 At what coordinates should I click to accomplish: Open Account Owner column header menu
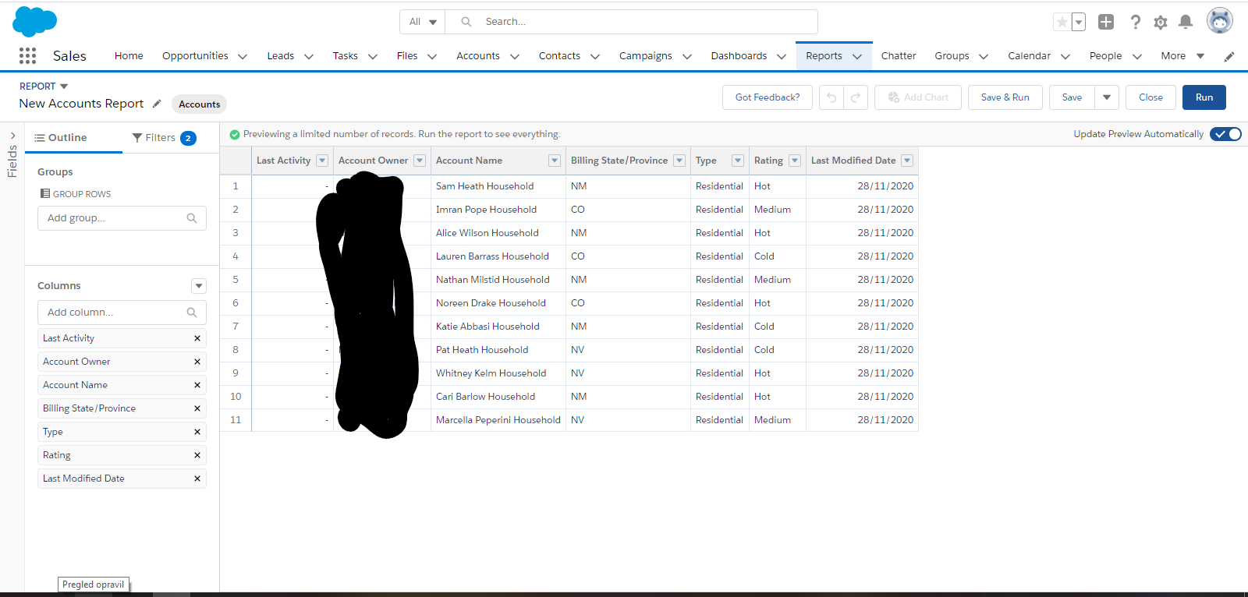[x=420, y=161]
